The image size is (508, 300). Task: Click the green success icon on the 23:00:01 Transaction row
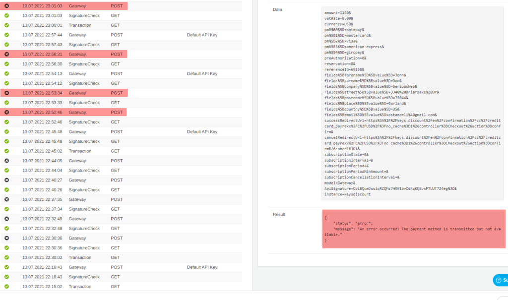pos(6,25)
